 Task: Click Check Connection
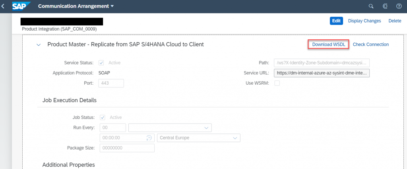[x=371, y=45]
